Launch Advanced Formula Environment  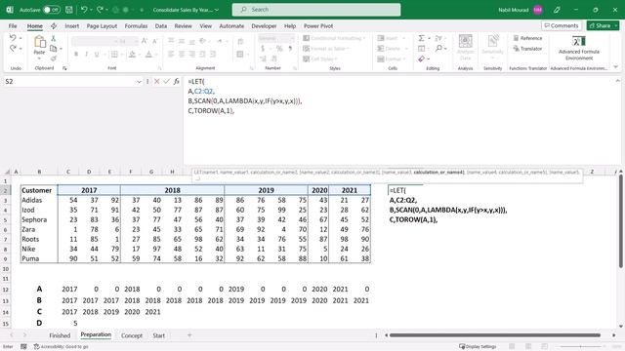[x=579, y=48]
